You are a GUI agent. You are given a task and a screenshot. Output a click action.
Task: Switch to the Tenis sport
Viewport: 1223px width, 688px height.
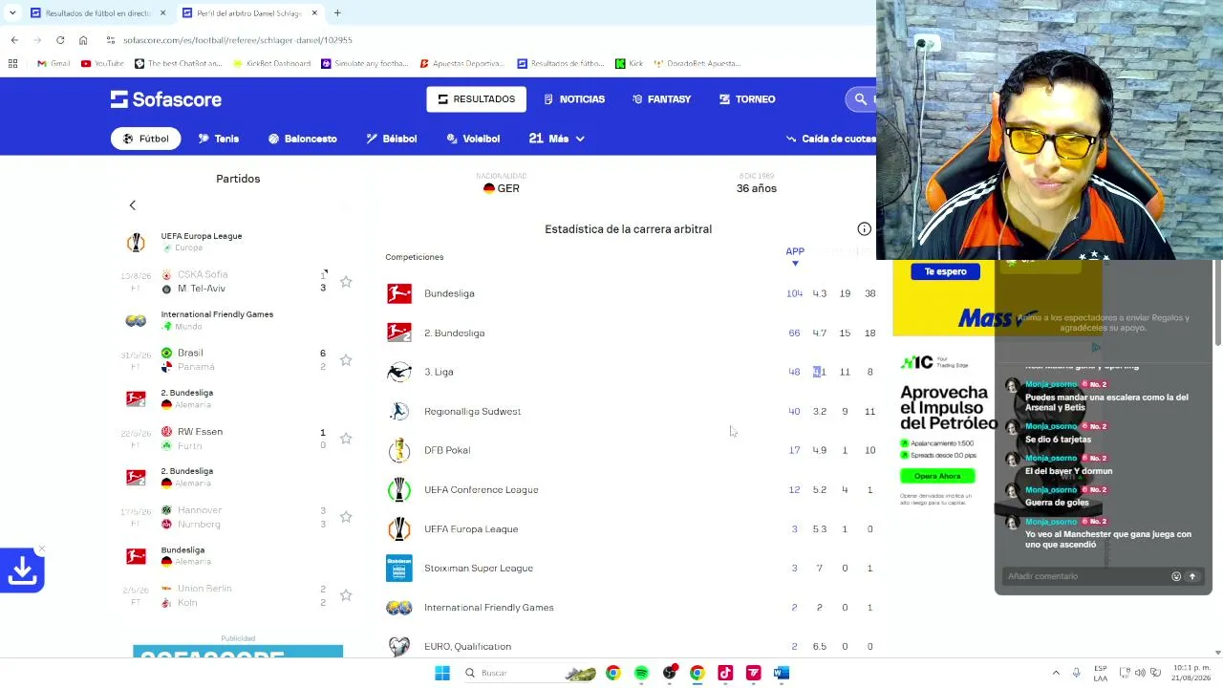pos(218,139)
